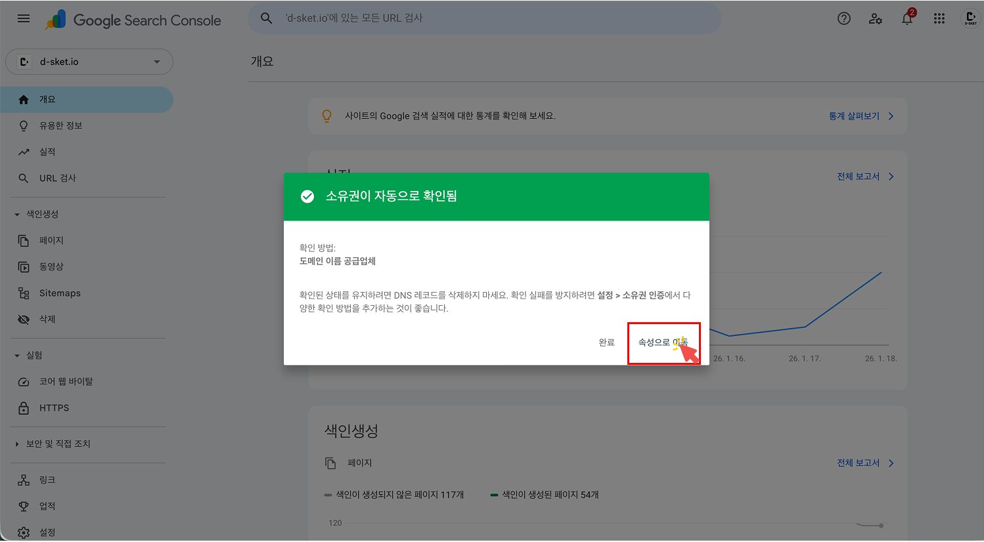
Task: Open the 설정 gear icon
Action: click(x=24, y=532)
